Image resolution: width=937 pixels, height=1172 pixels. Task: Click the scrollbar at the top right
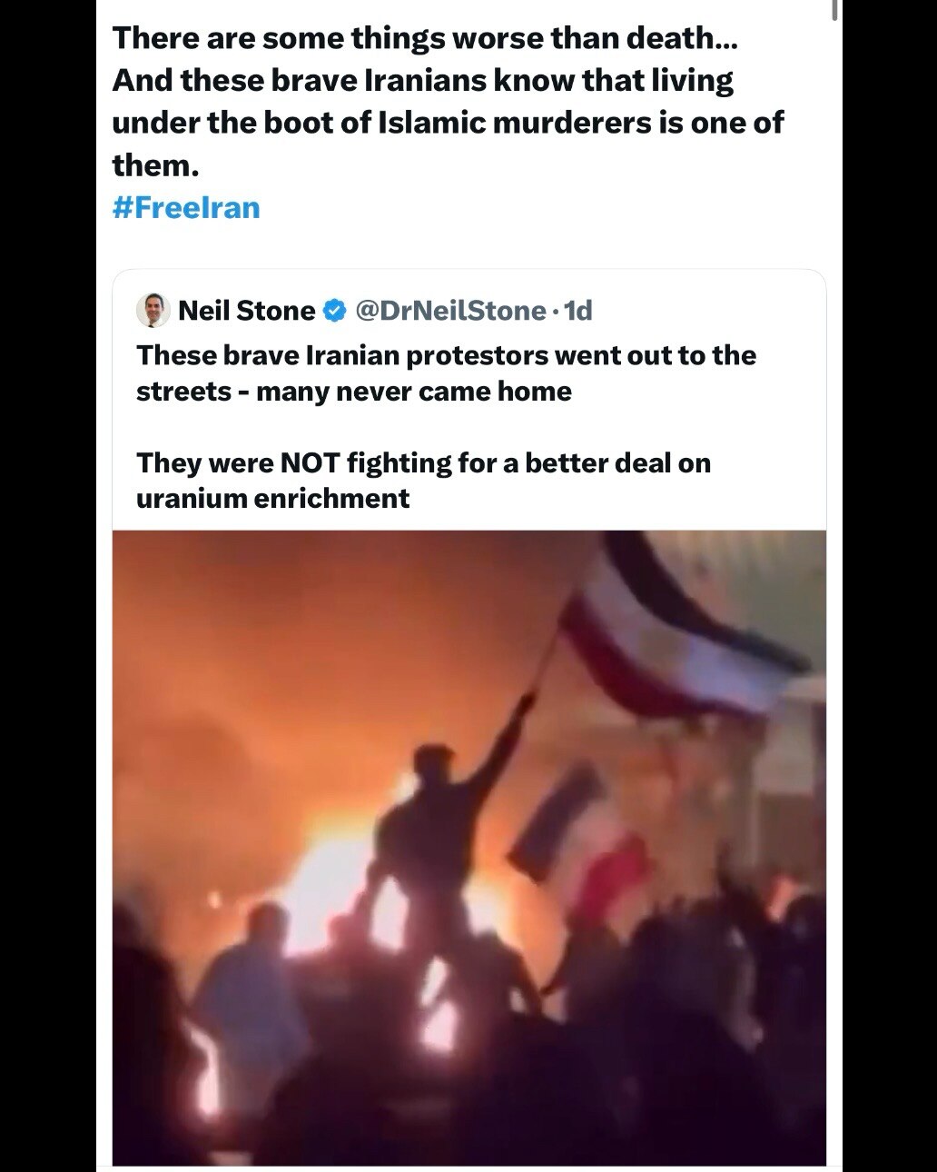coord(834,9)
